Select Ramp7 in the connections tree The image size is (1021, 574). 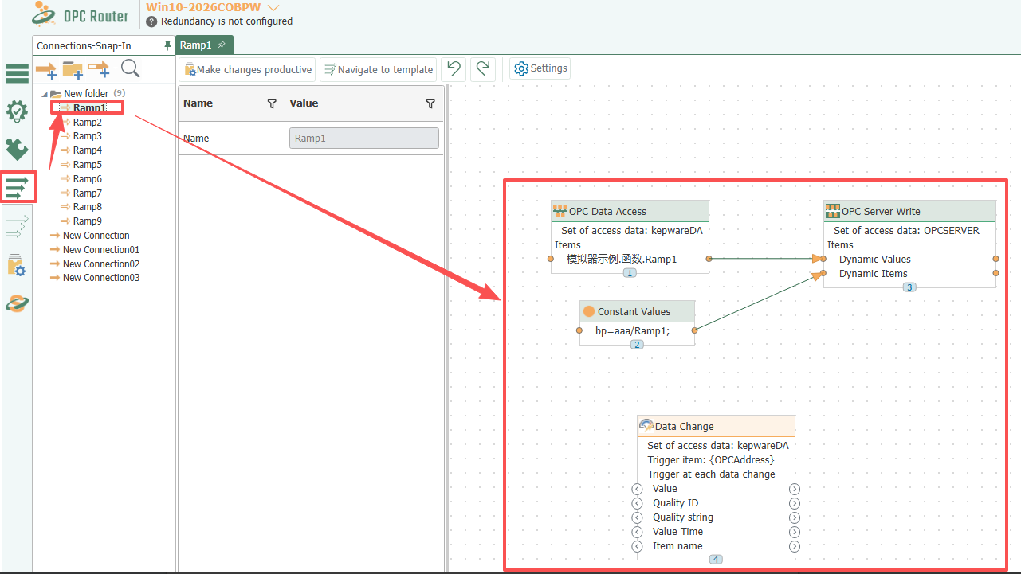(x=88, y=193)
